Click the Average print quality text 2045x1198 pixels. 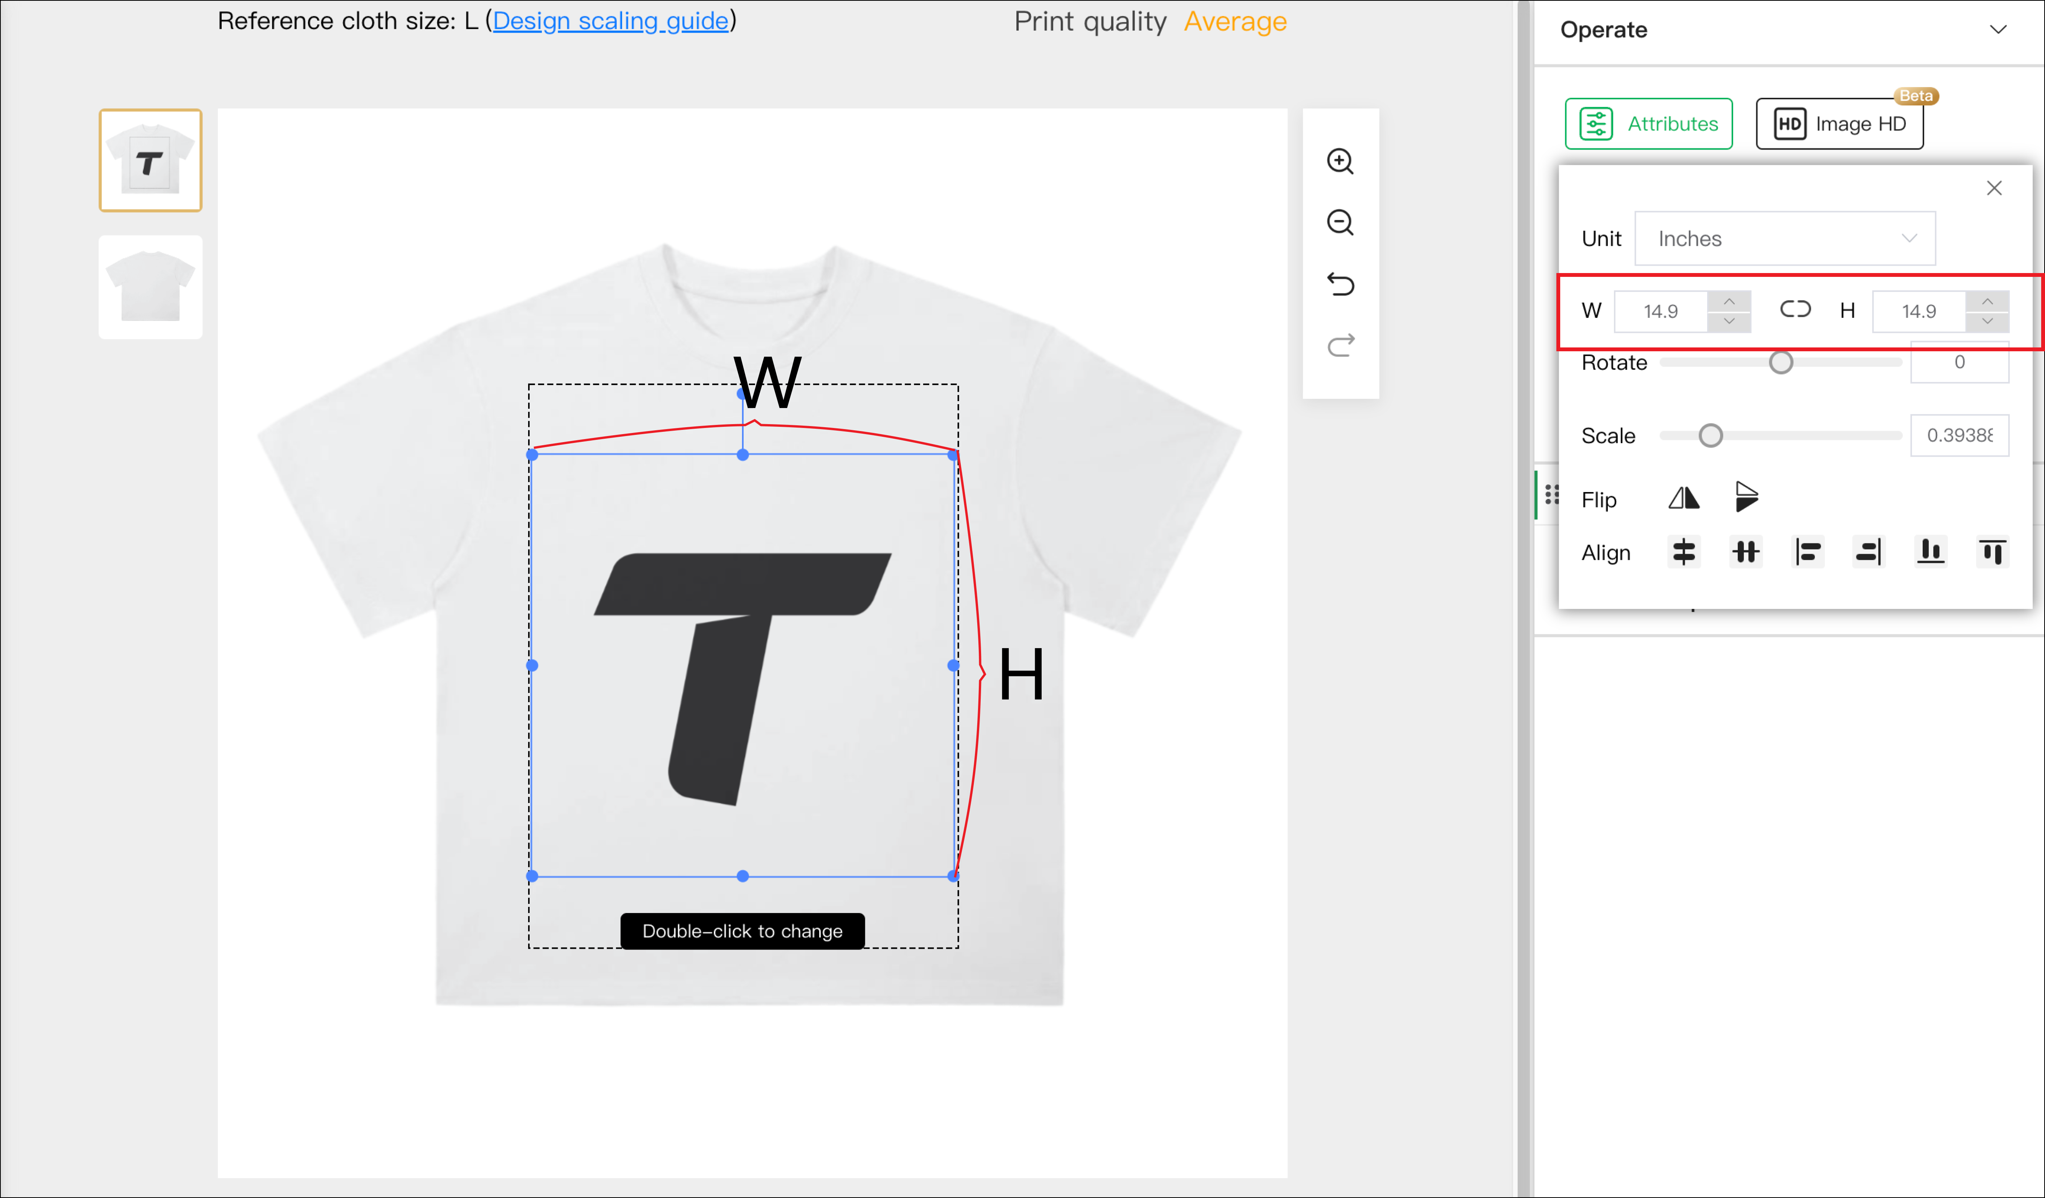tap(1235, 21)
